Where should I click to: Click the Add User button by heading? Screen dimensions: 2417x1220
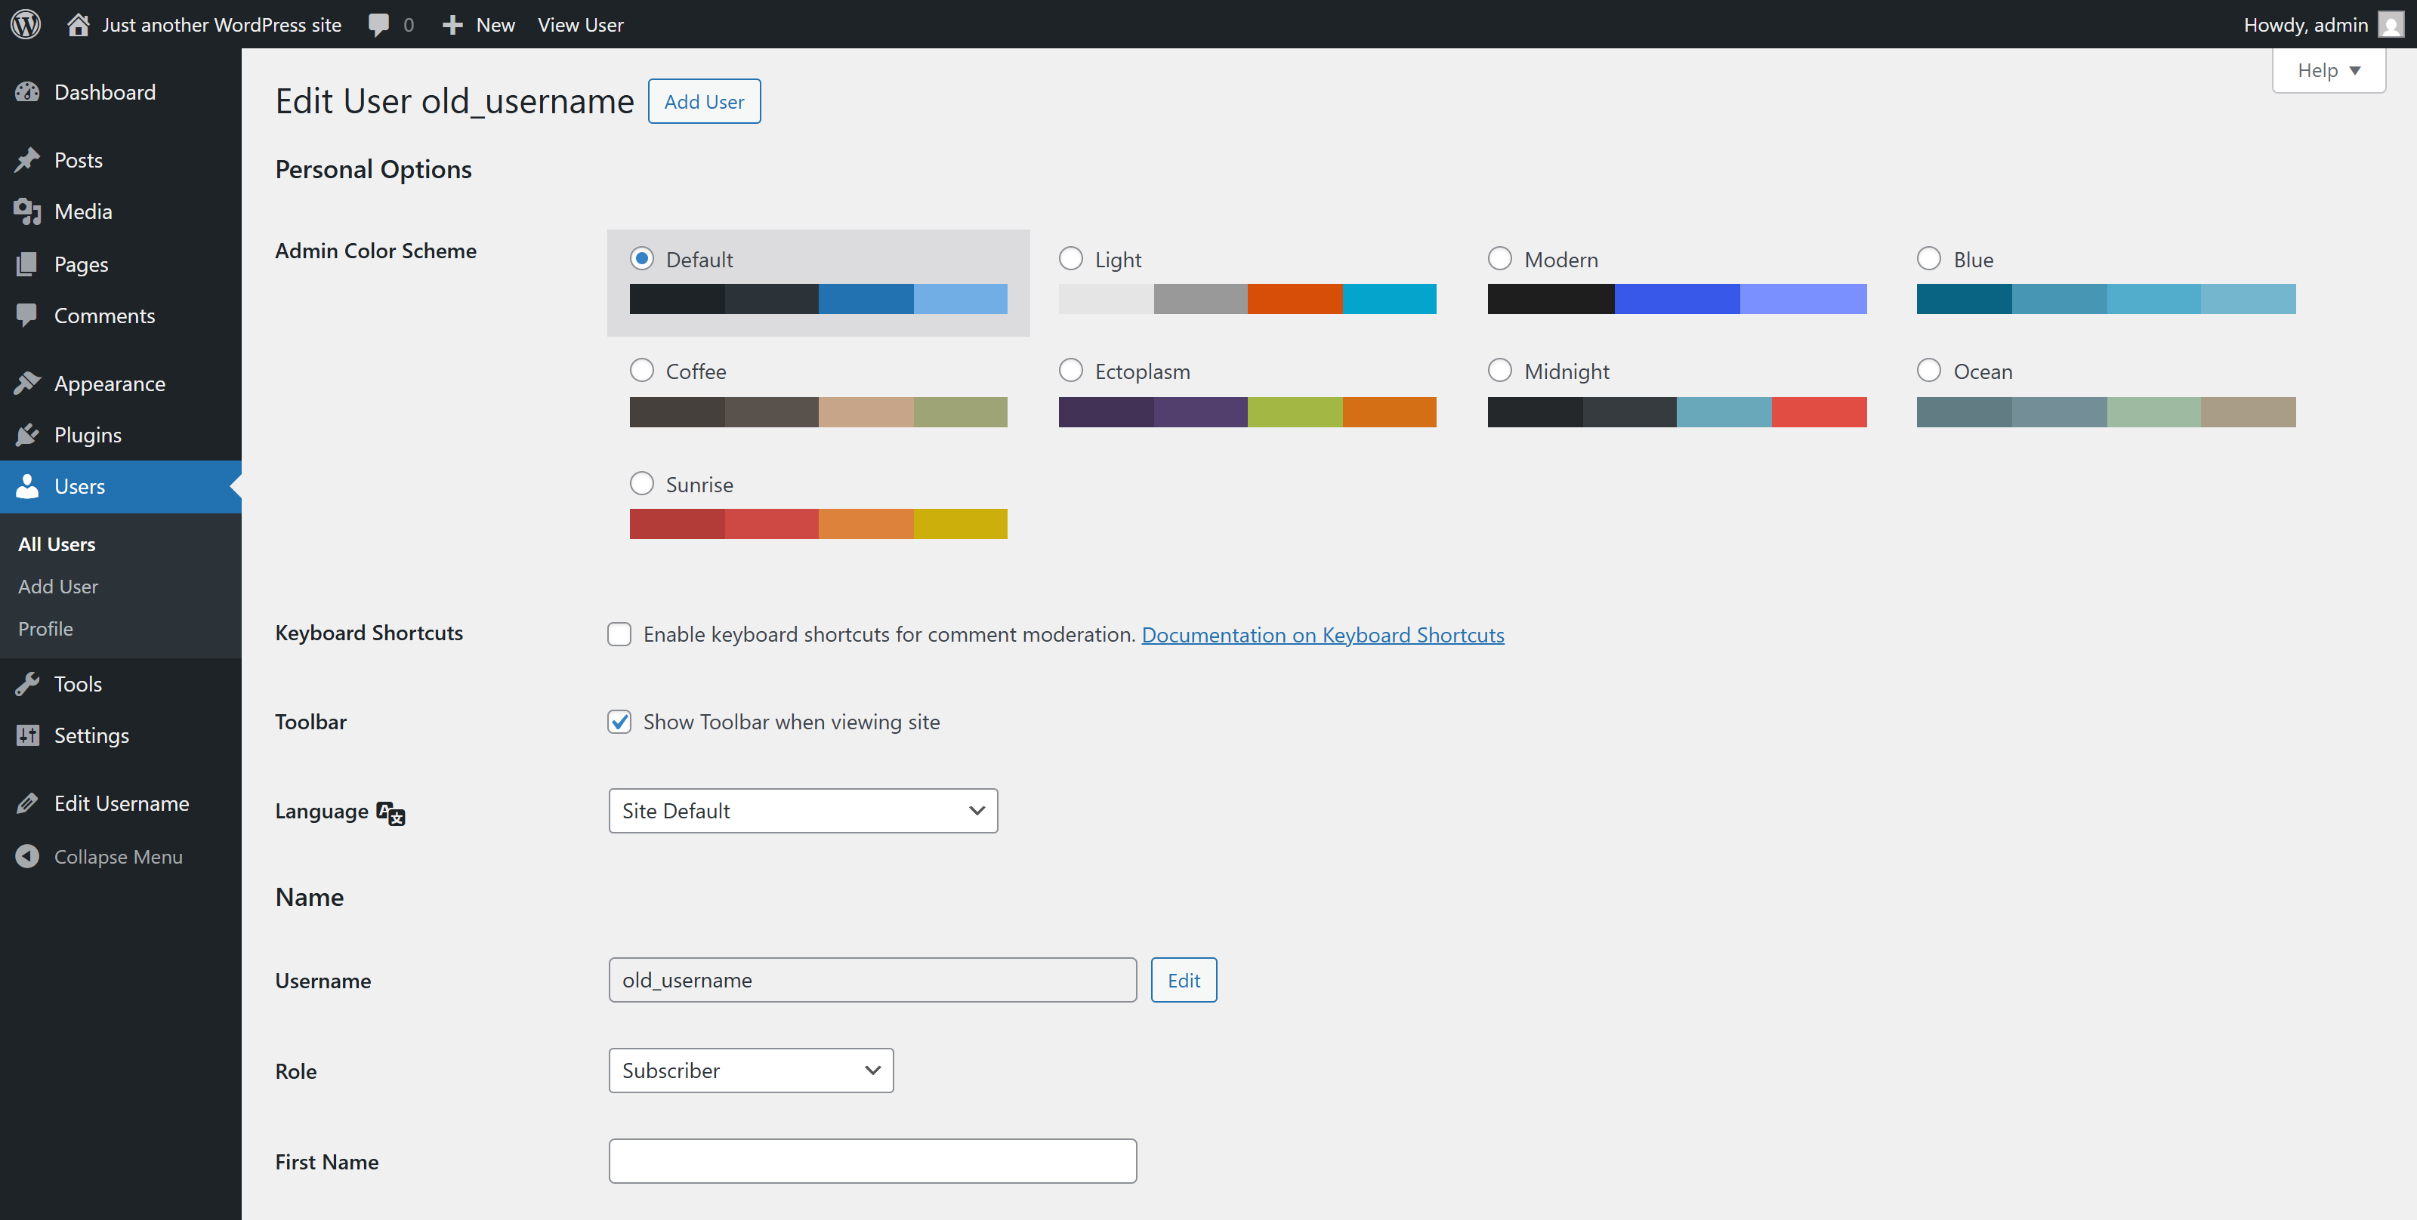pos(704,101)
